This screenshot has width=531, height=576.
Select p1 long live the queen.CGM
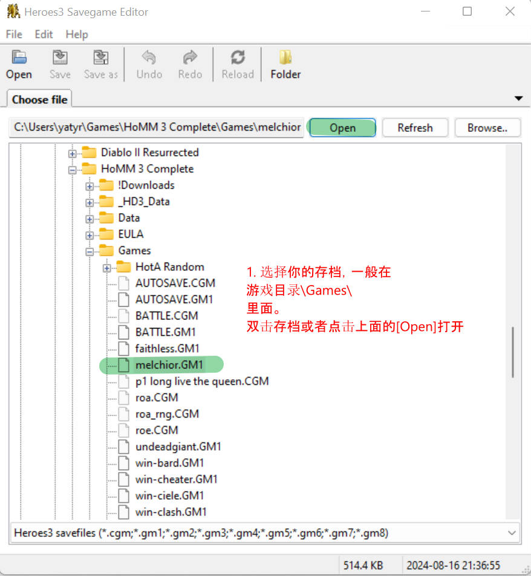[x=202, y=381]
